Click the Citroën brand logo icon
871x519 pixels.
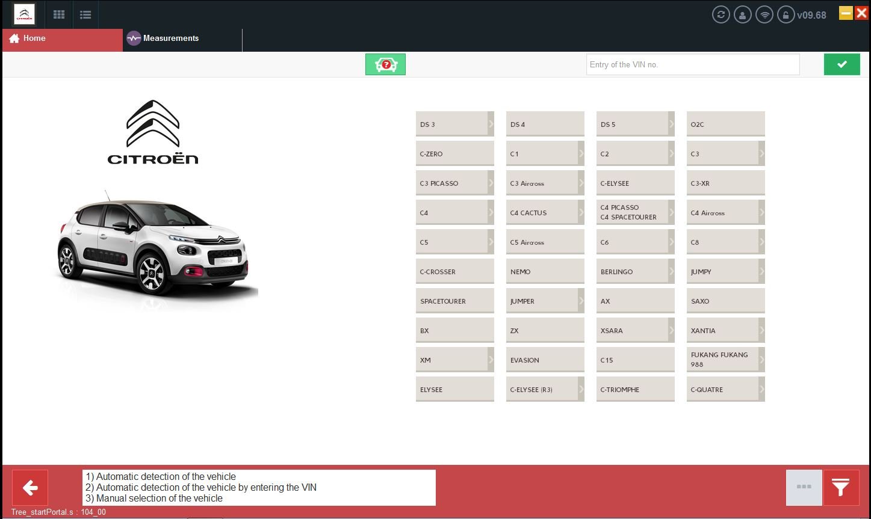coord(24,14)
